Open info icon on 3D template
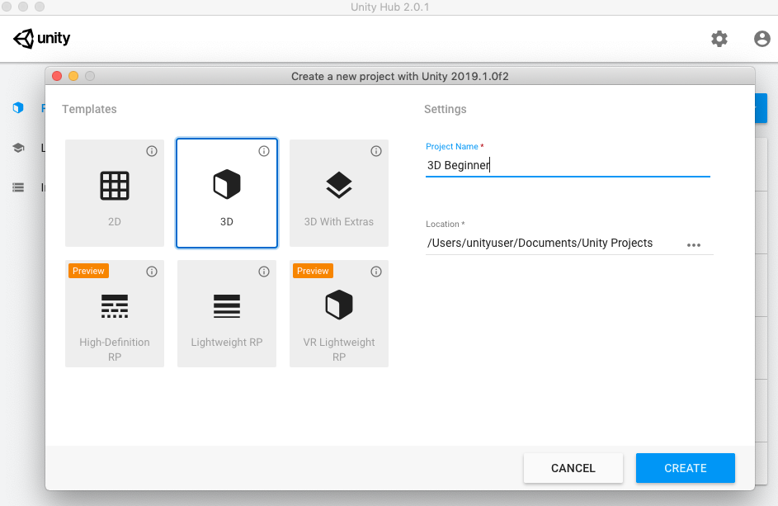Image resolution: width=778 pixels, height=506 pixels. [264, 151]
